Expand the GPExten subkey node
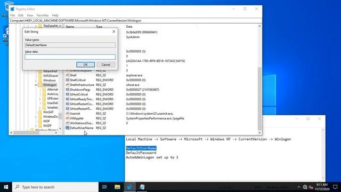 [40, 99]
